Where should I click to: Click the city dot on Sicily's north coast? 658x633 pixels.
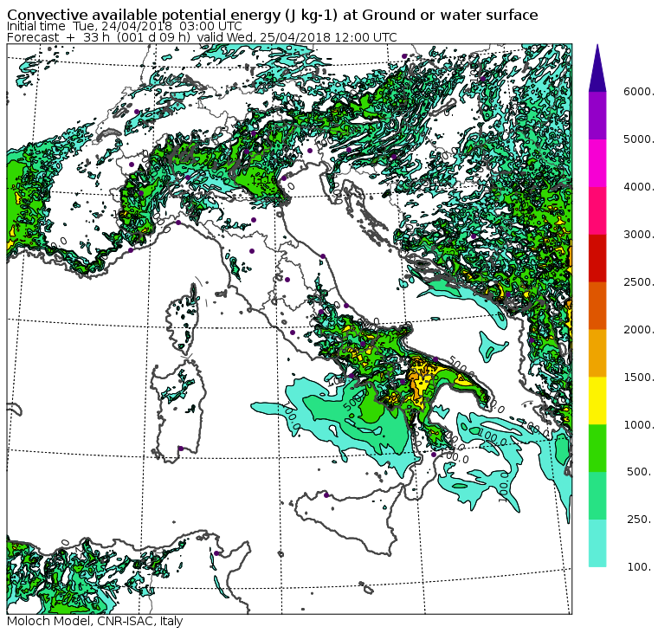(326, 495)
